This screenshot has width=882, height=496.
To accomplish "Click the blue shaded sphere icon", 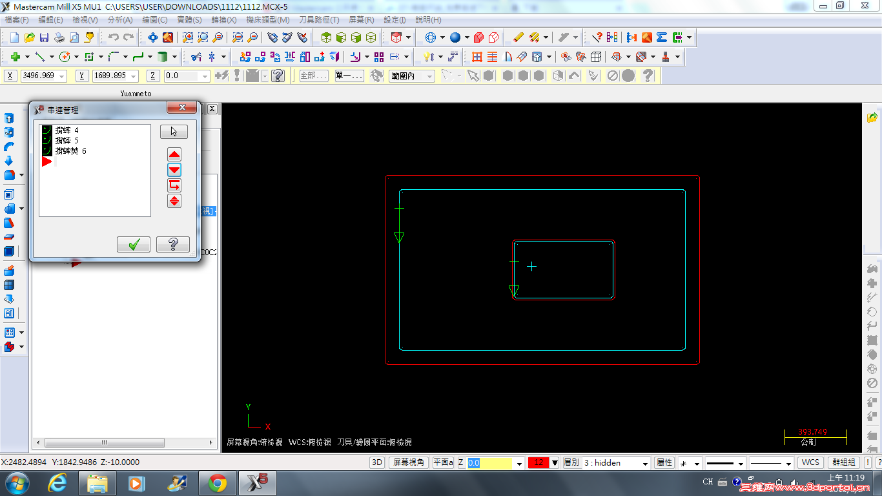I will point(455,37).
